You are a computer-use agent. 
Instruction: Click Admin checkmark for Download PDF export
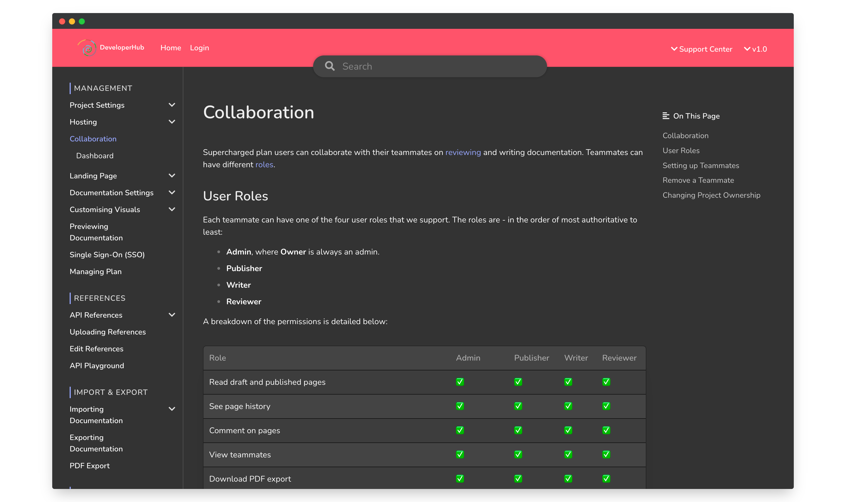(x=459, y=479)
